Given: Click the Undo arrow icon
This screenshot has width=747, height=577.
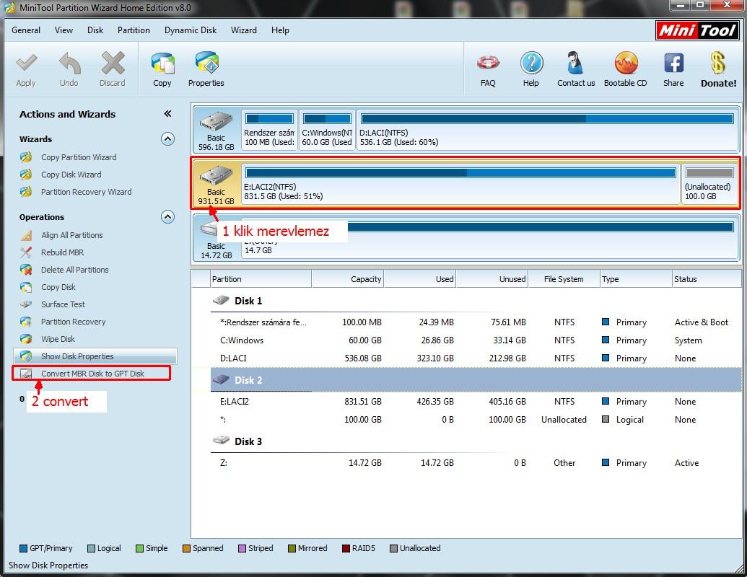Looking at the screenshot, I should [69, 63].
